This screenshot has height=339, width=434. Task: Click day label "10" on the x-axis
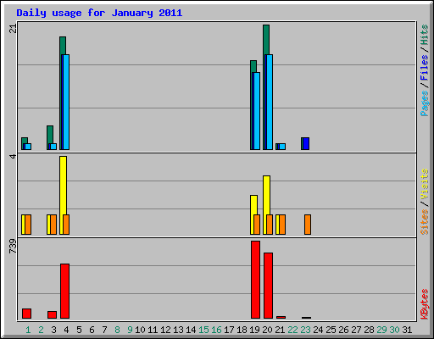tap(140, 330)
